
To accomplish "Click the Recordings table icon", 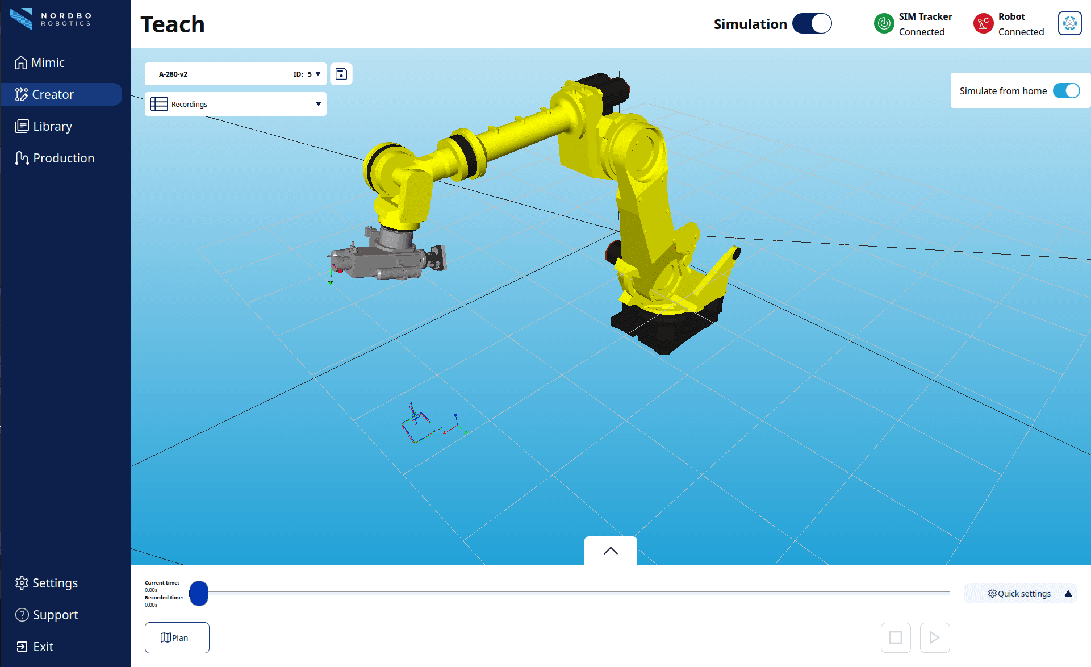I will (158, 103).
